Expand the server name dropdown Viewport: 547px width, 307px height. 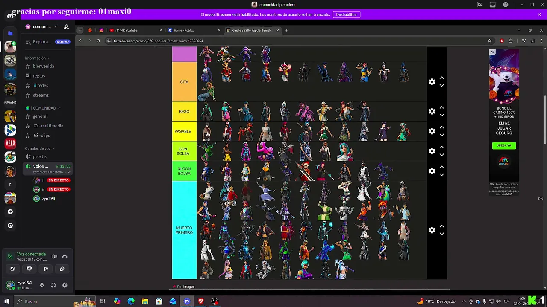click(x=56, y=26)
